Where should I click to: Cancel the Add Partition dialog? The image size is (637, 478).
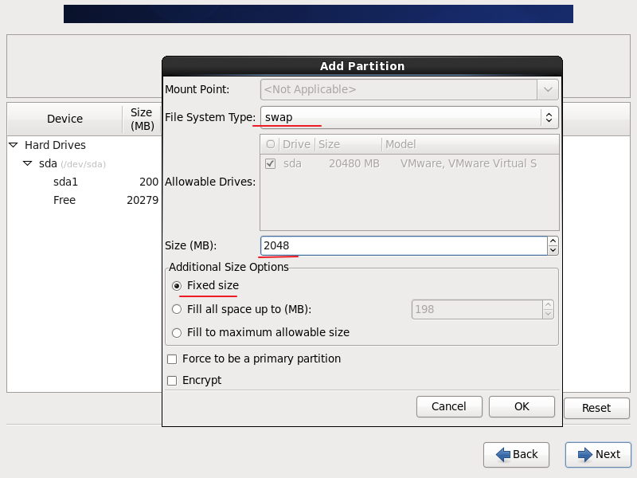[448, 406]
